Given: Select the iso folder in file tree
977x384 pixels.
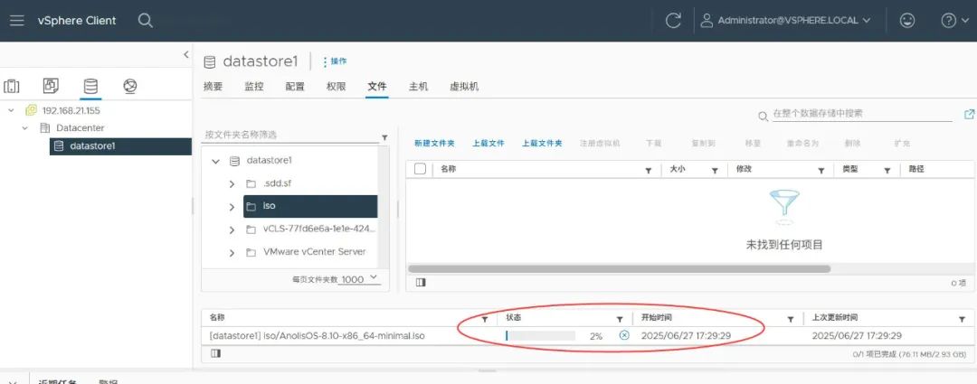Looking at the screenshot, I should click(x=310, y=206).
